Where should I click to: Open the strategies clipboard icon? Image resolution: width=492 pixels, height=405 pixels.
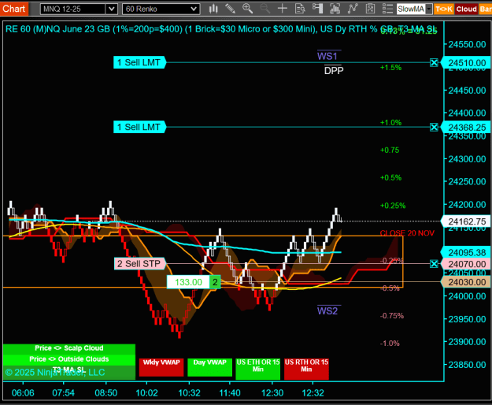pyautogui.click(x=370, y=9)
